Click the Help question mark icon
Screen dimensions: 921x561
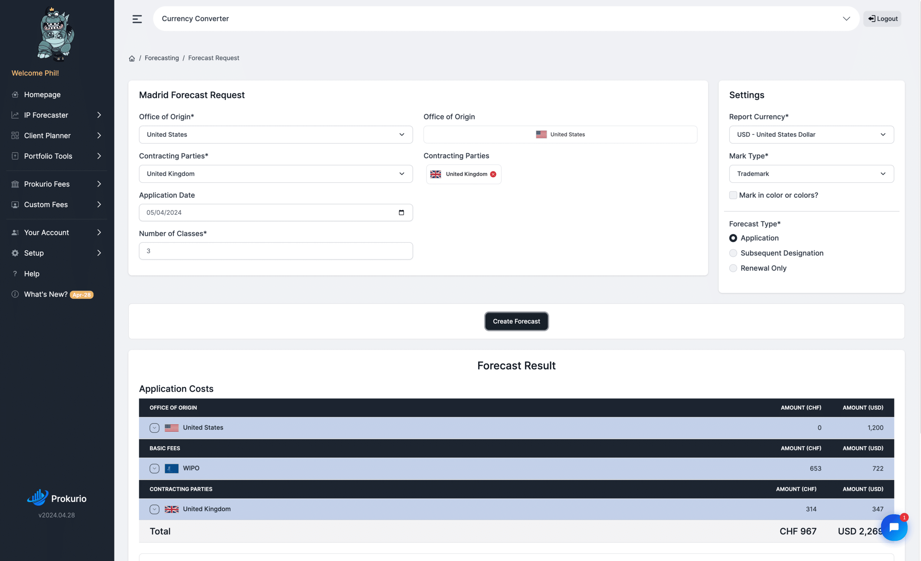[x=15, y=273]
